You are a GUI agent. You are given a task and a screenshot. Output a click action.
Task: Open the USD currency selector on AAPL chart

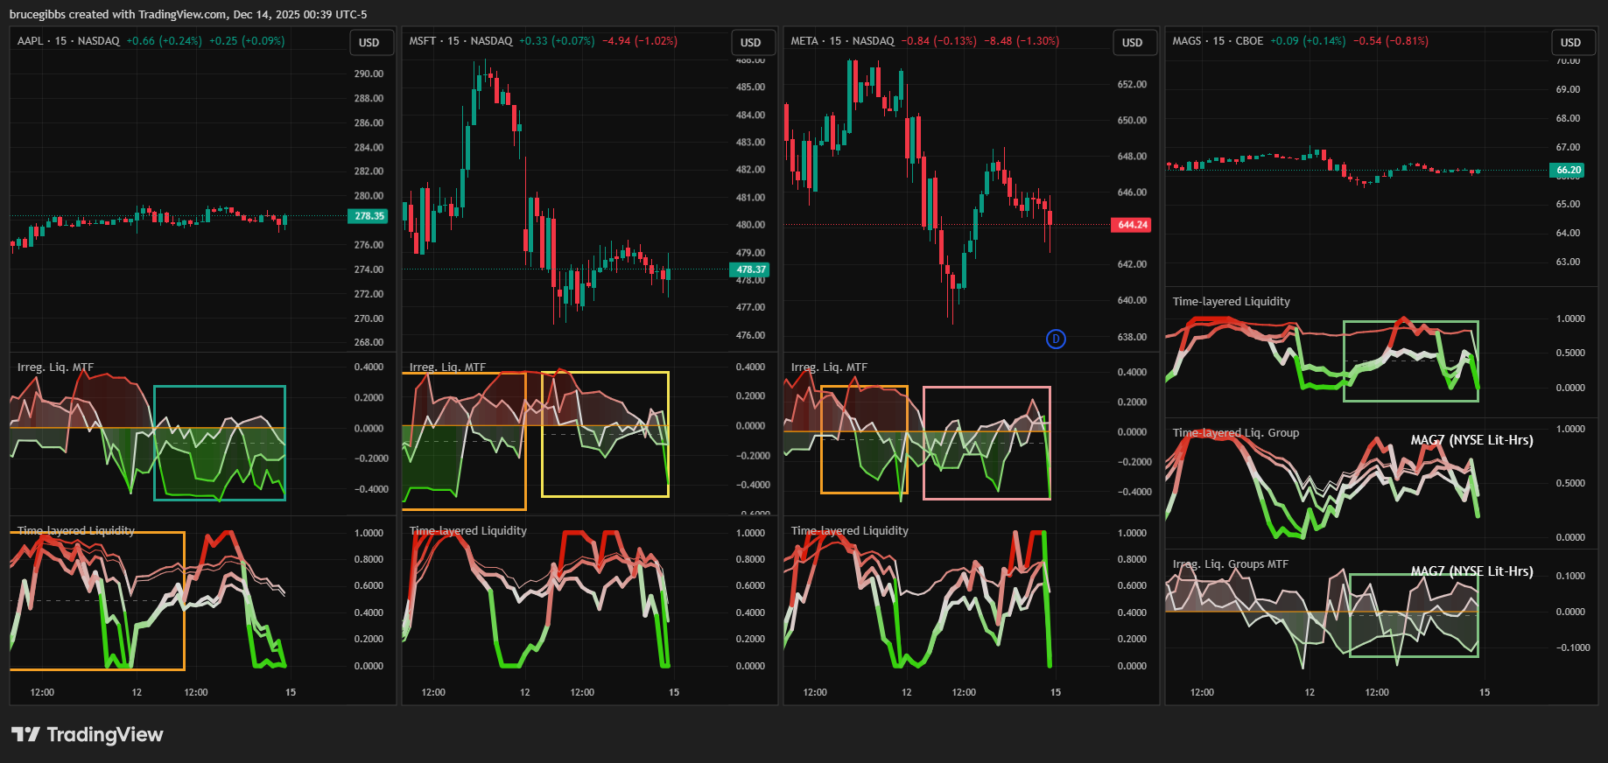(369, 43)
